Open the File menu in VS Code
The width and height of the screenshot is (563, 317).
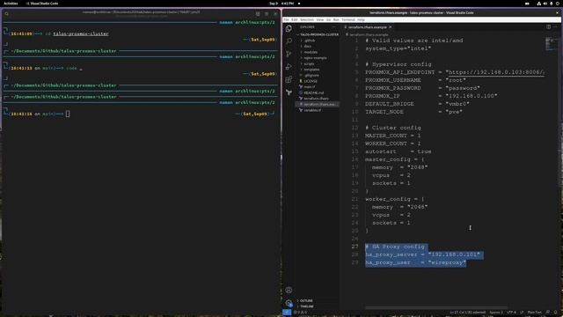coord(286,19)
